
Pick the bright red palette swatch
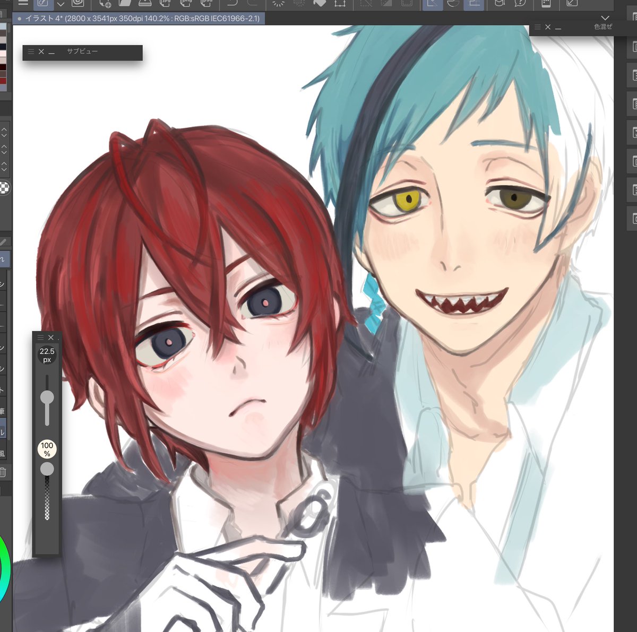[3, 81]
